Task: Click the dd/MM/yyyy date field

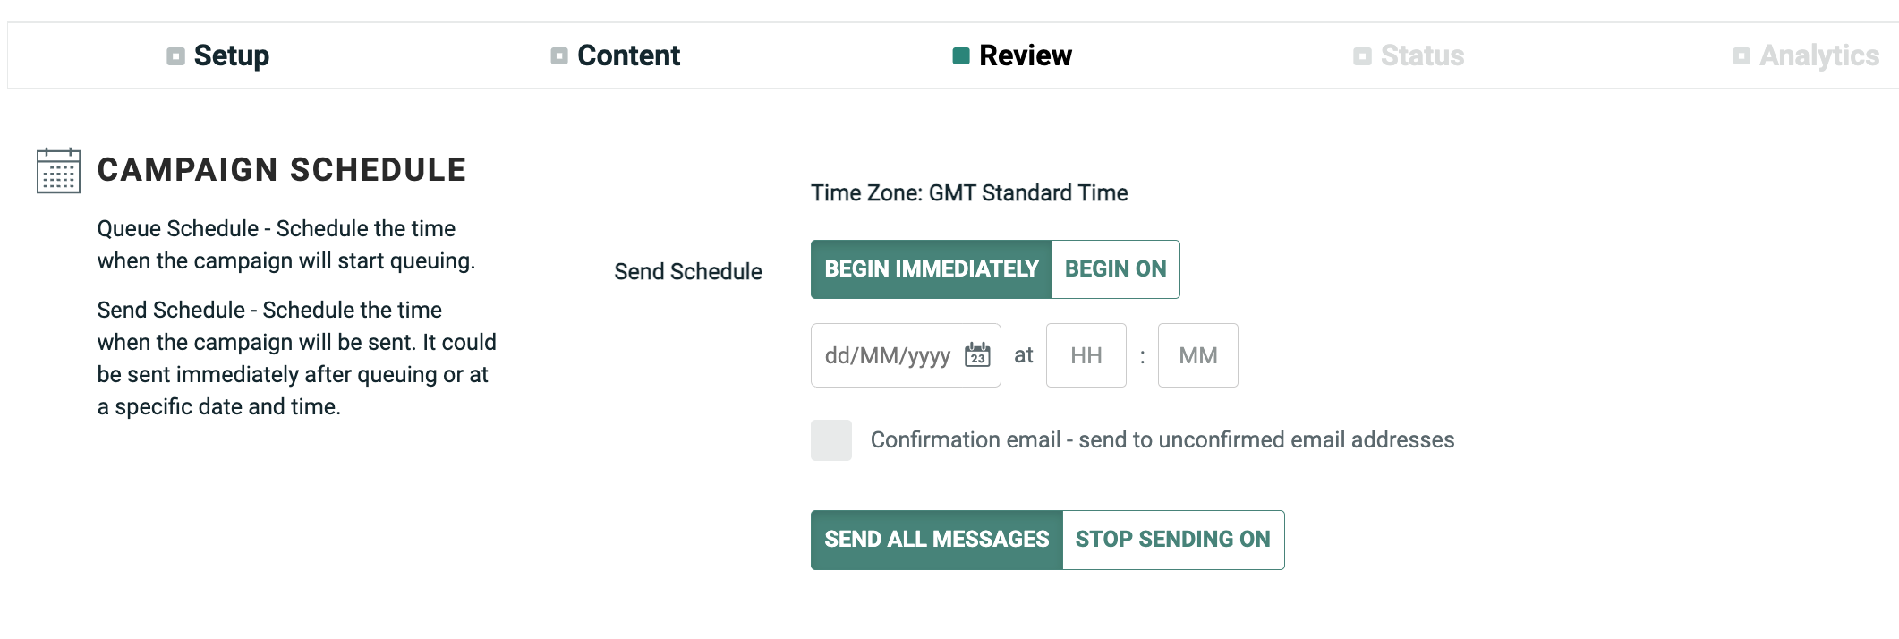Action: coord(886,355)
